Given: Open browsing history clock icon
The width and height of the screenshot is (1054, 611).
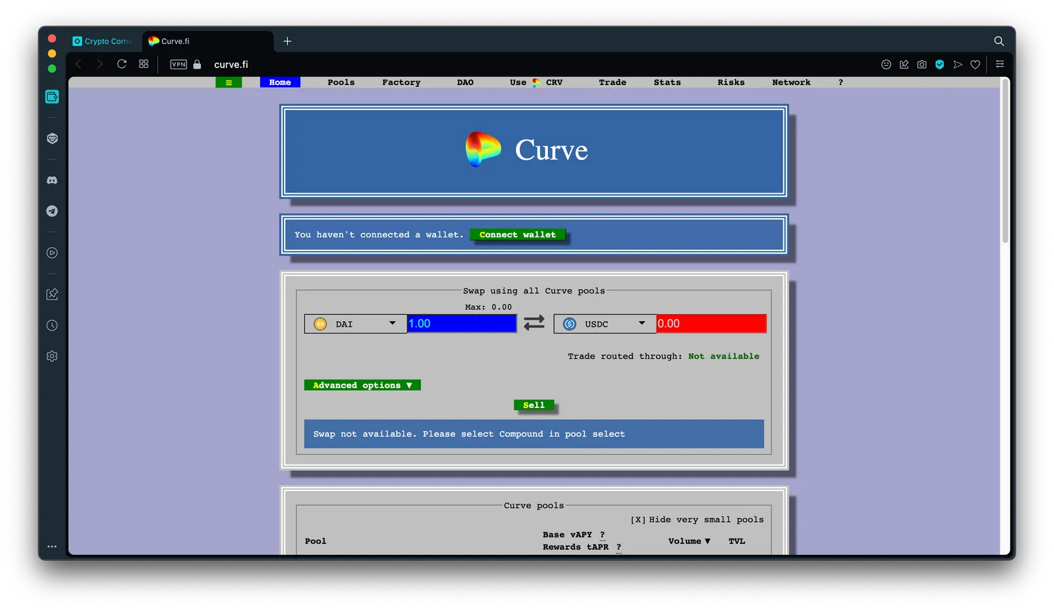Looking at the screenshot, I should [52, 325].
